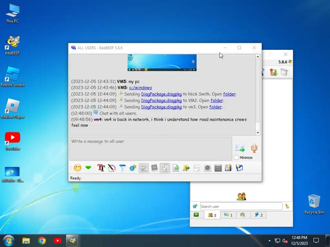Open the Recycle Bin
The image size is (330, 247).
click(x=314, y=204)
